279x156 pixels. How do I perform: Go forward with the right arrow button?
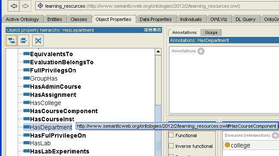point(25,6)
